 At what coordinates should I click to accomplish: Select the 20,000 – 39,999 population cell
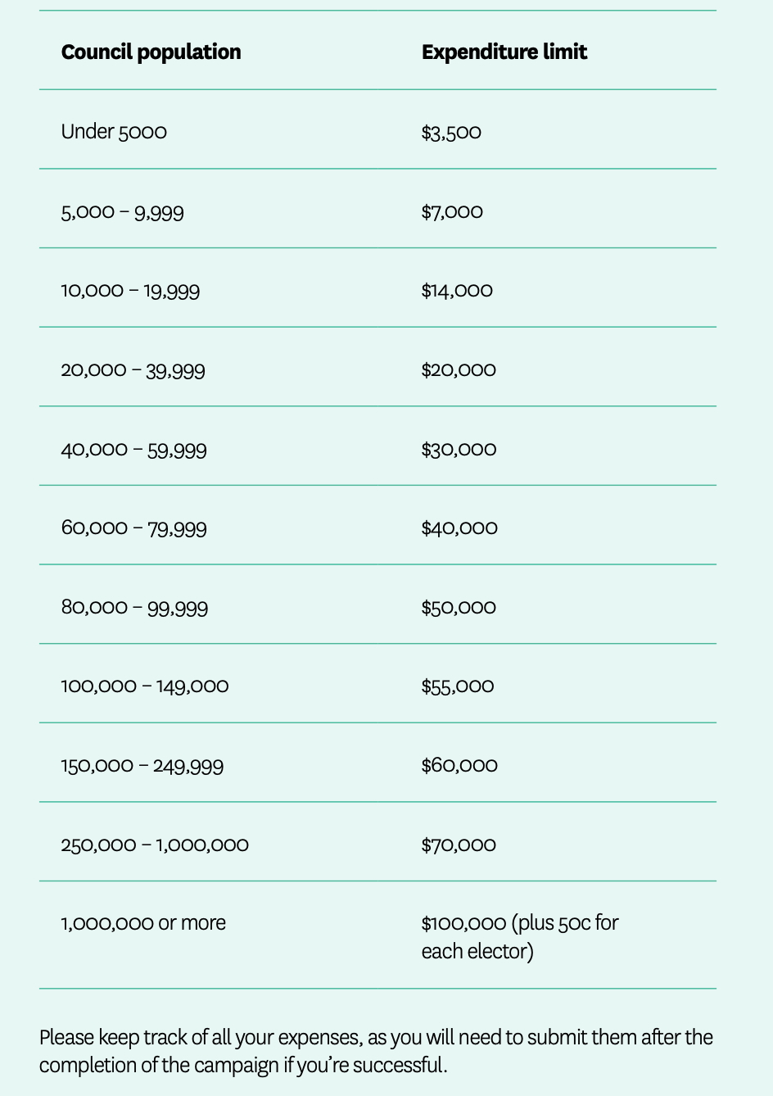pos(133,369)
